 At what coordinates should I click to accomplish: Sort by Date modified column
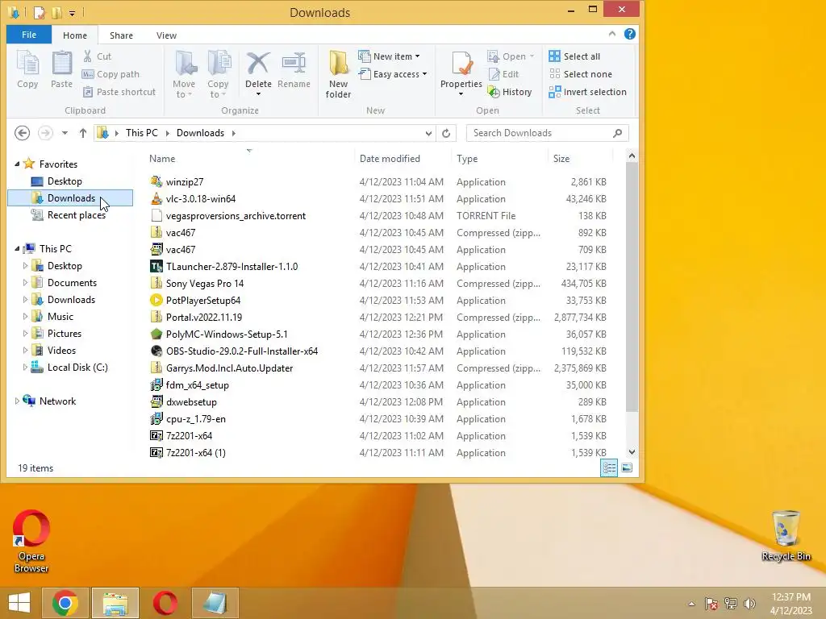[x=403, y=159]
